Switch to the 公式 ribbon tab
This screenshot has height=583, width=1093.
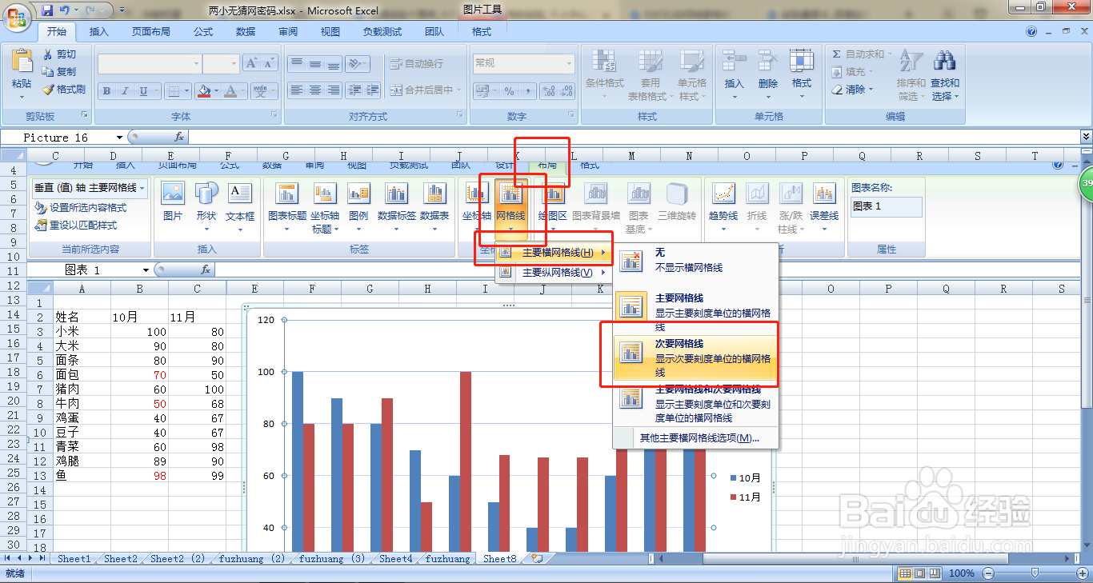point(203,31)
